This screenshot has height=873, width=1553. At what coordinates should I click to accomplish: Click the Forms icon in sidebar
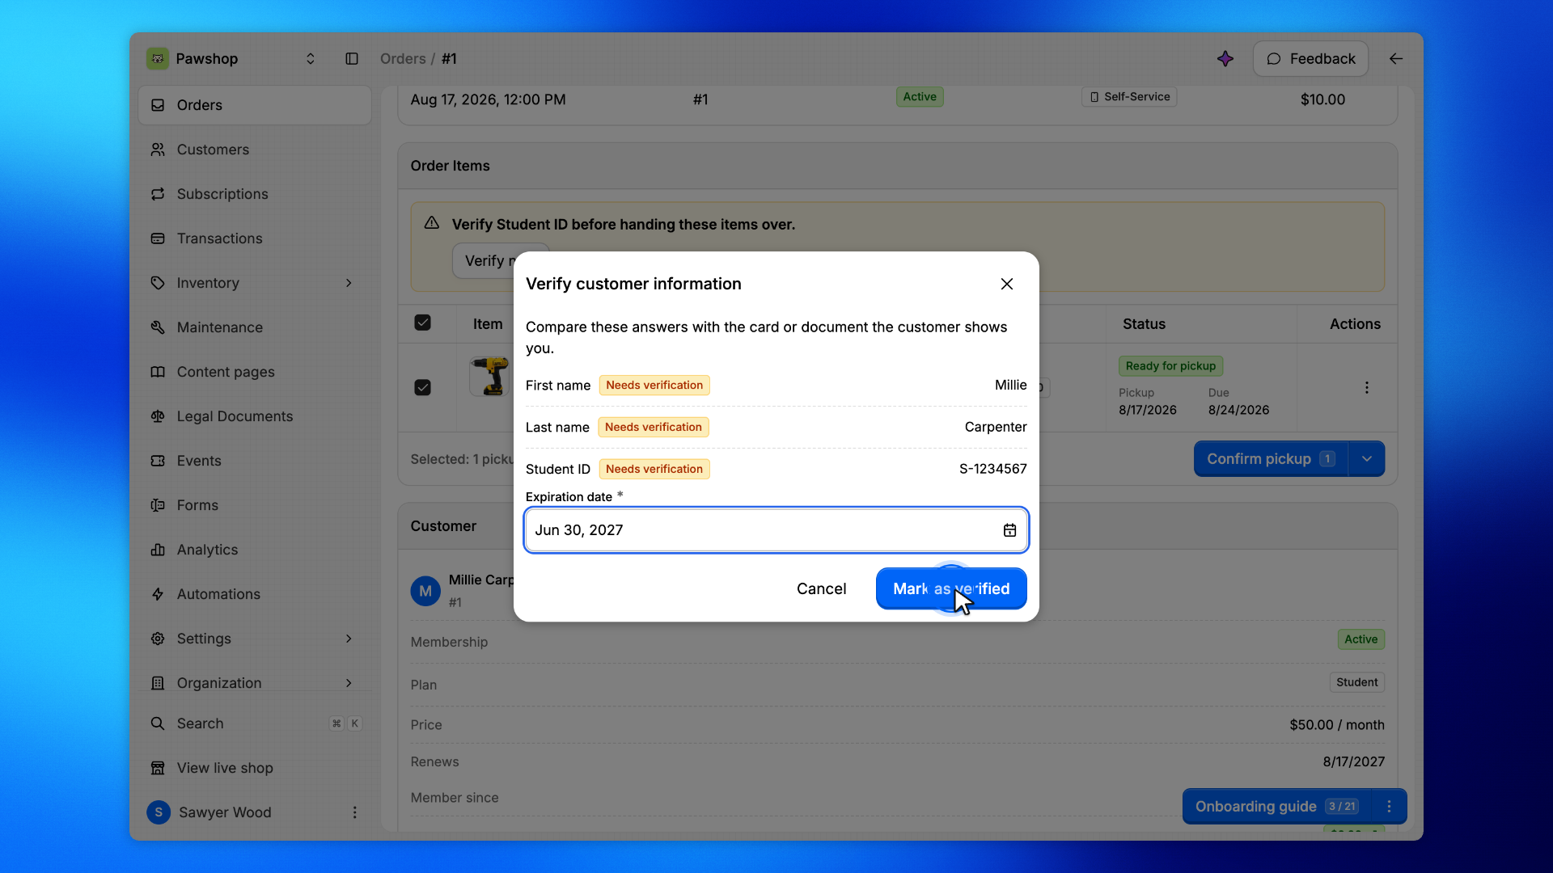click(x=158, y=505)
